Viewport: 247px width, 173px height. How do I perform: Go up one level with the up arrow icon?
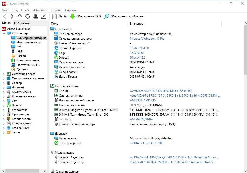(20, 16)
